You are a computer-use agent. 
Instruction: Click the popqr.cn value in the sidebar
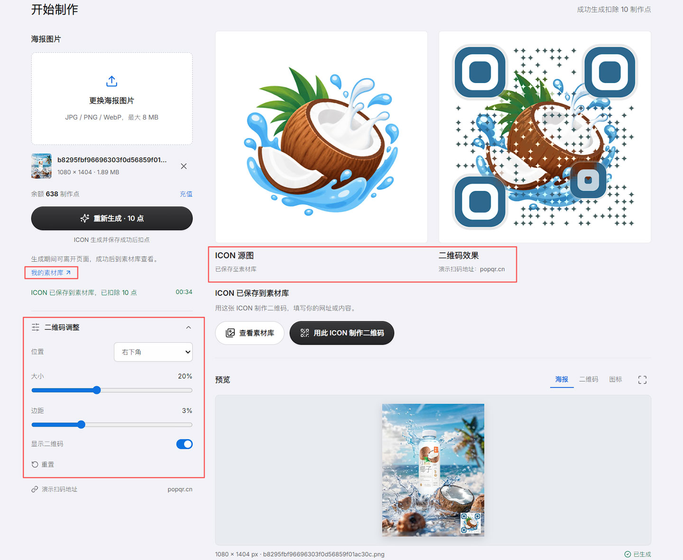click(180, 489)
